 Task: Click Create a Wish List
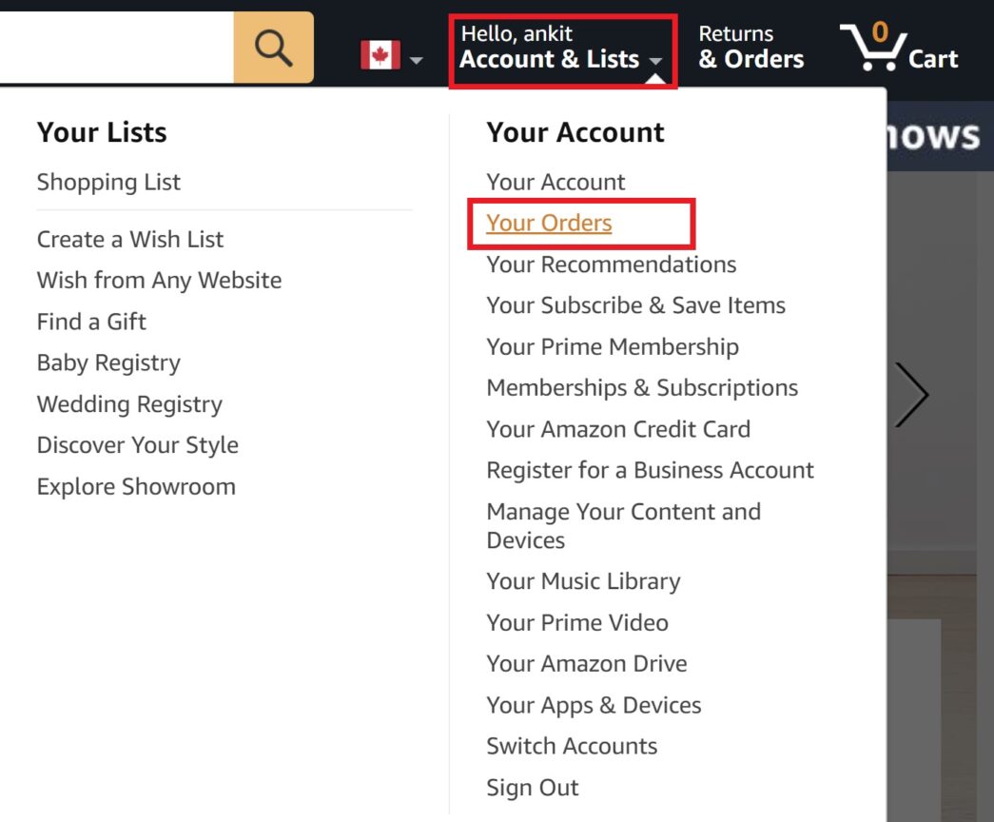(x=129, y=239)
